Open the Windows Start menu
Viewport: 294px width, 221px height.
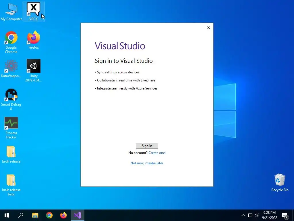[7, 215]
